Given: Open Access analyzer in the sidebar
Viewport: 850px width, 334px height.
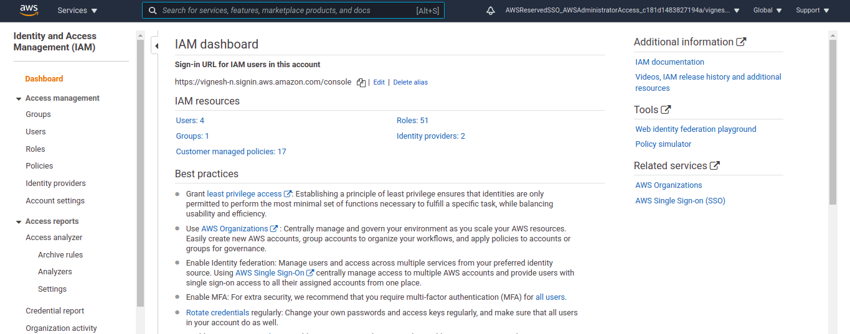Looking at the screenshot, I should click(x=54, y=238).
